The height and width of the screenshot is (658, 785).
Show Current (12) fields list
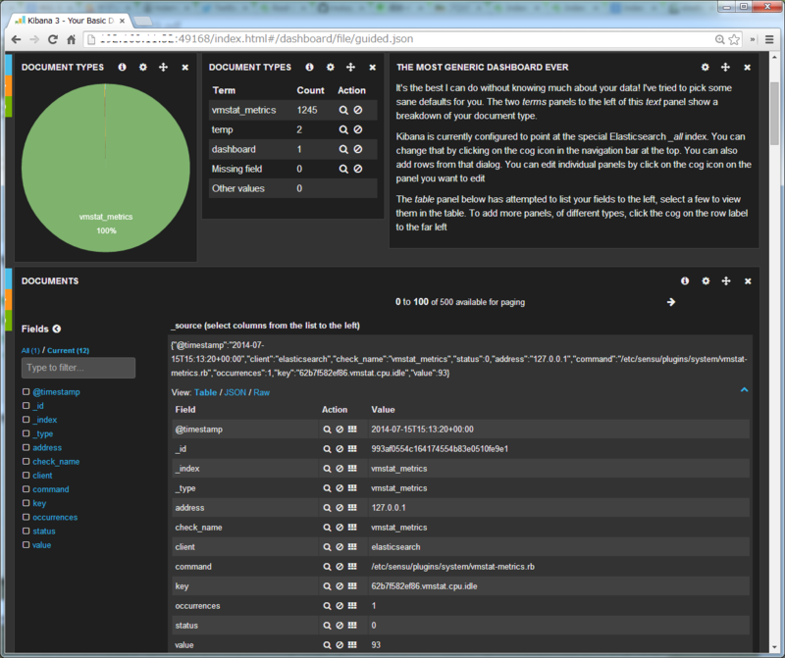pos(68,351)
